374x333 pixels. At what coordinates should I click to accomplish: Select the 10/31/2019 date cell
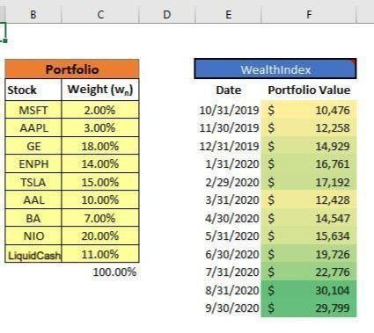point(229,110)
